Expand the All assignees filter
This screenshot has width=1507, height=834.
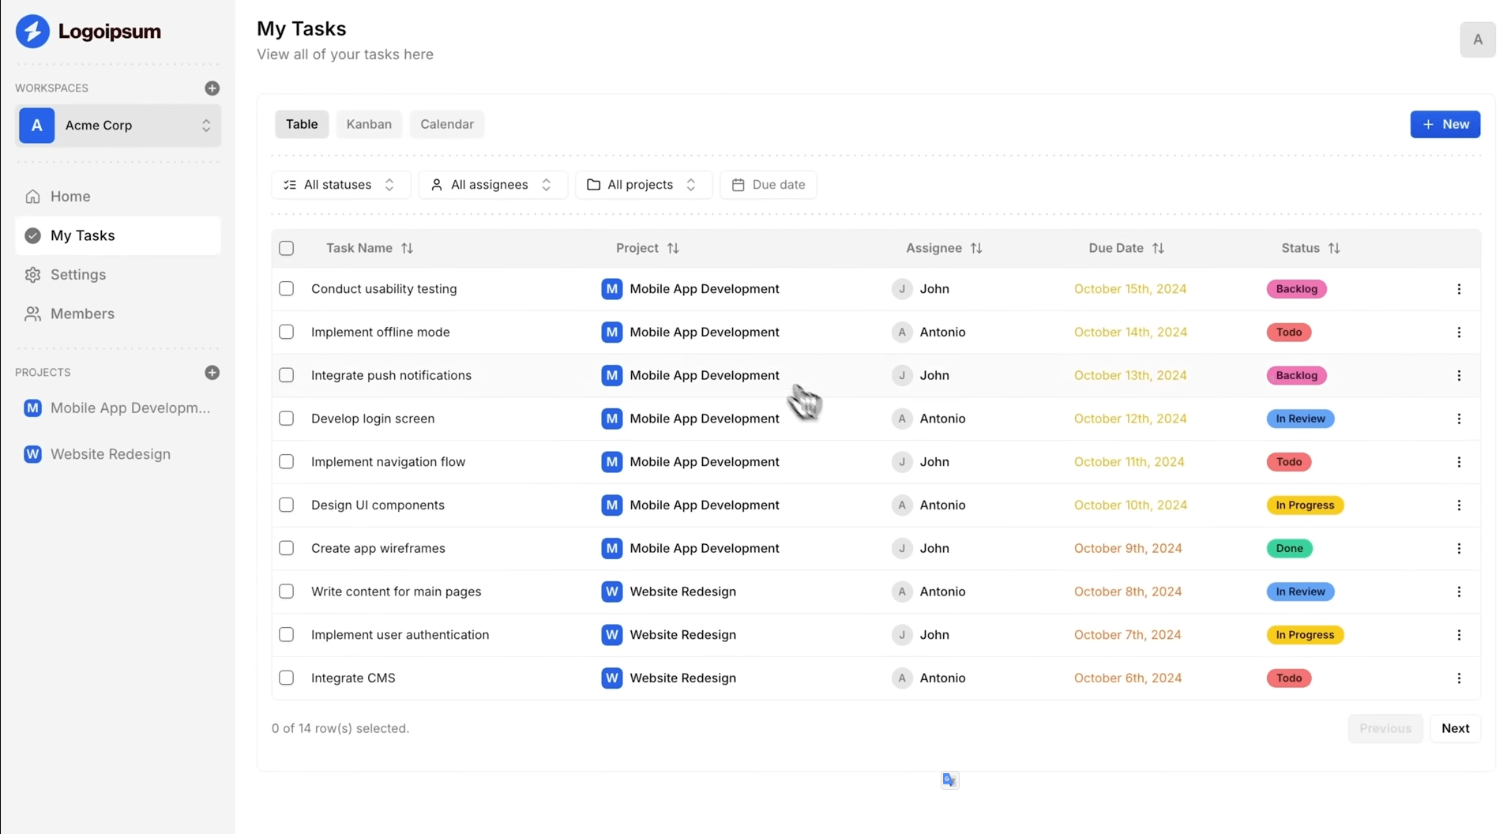[x=493, y=185]
